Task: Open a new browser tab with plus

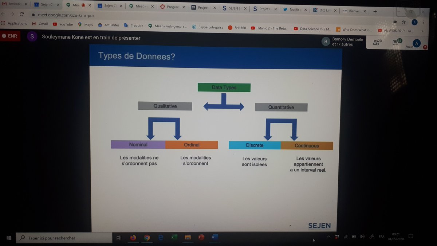Action: 375,11
